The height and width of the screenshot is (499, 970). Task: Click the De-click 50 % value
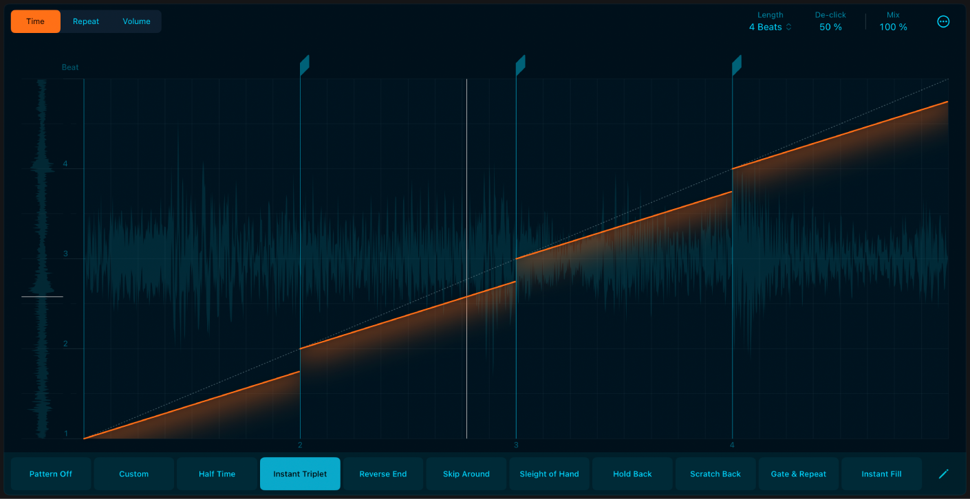pos(830,27)
